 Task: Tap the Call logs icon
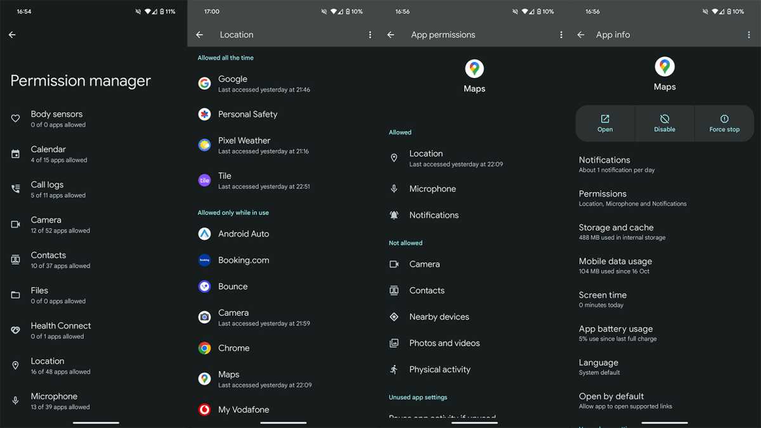point(16,189)
